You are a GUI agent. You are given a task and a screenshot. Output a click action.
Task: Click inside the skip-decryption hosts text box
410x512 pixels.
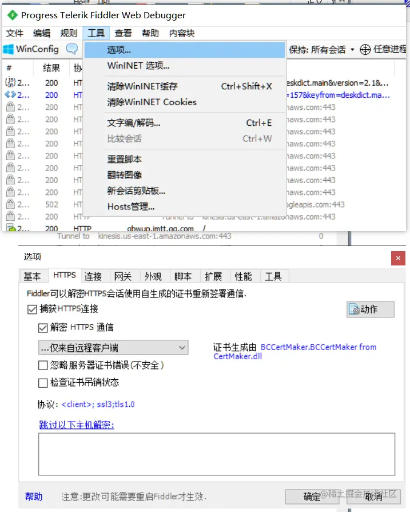(217, 454)
